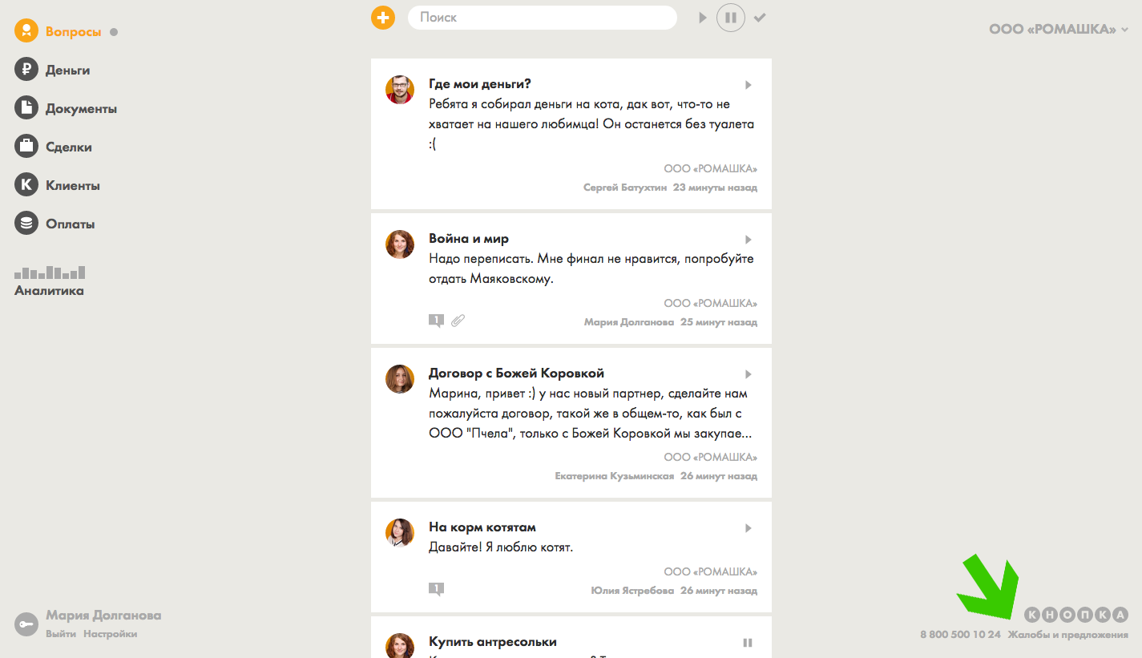The image size is (1142, 658).
Task: Focus the Поиск search field
Action: tap(542, 18)
